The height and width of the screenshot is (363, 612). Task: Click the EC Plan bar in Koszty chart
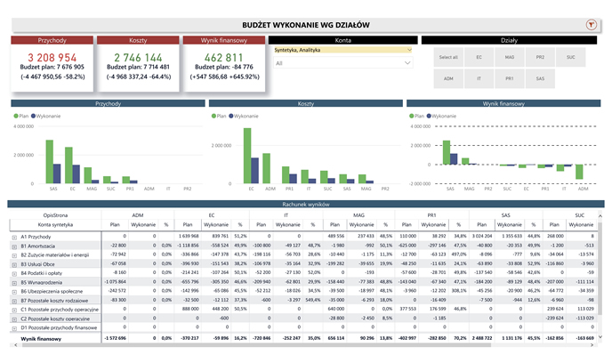tap(245, 155)
